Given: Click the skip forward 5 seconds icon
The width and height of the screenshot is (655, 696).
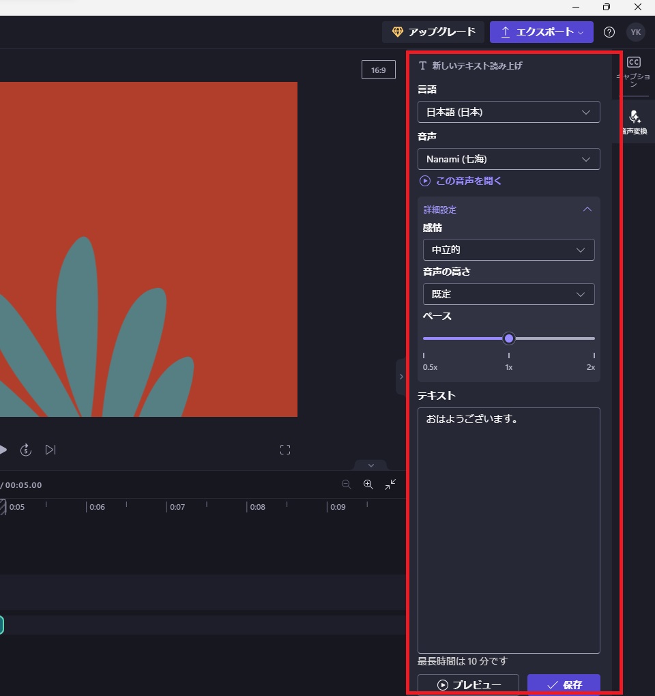Looking at the screenshot, I should [x=26, y=450].
